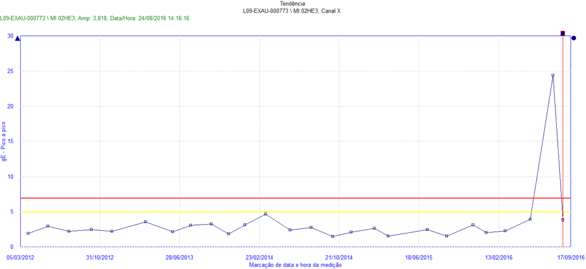Image resolution: width=586 pixels, height=269 pixels.
Task: Click the dark blue circle marker at top-right
Action: pos(574,38)
